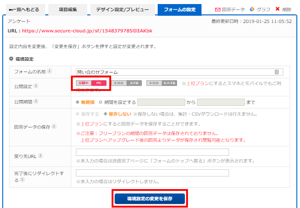Select 保存しない radio option
Image resolution: width=300 pixels, height=208 pixels.
point(106,114)
